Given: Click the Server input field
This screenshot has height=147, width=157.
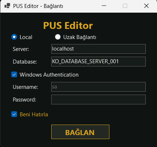Looking at the screenshot, I should 98,49.
